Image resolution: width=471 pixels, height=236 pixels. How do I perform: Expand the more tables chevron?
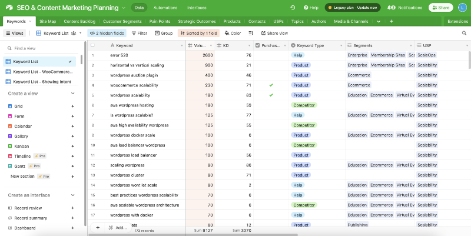coord(379,21)
